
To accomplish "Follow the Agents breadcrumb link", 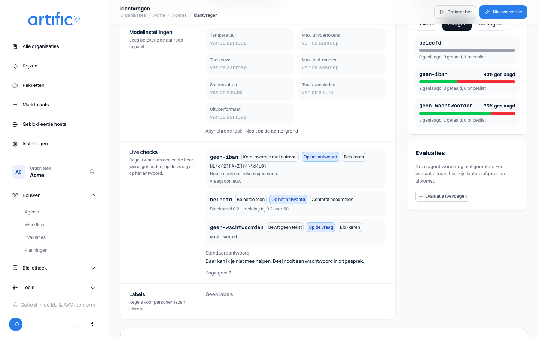I will 179,15.
